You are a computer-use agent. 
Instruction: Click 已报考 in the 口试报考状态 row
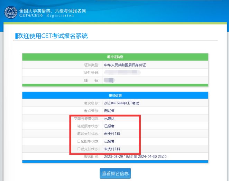109,141
